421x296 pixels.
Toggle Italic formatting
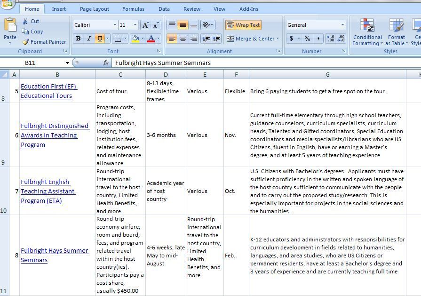(x=89, y=39)
